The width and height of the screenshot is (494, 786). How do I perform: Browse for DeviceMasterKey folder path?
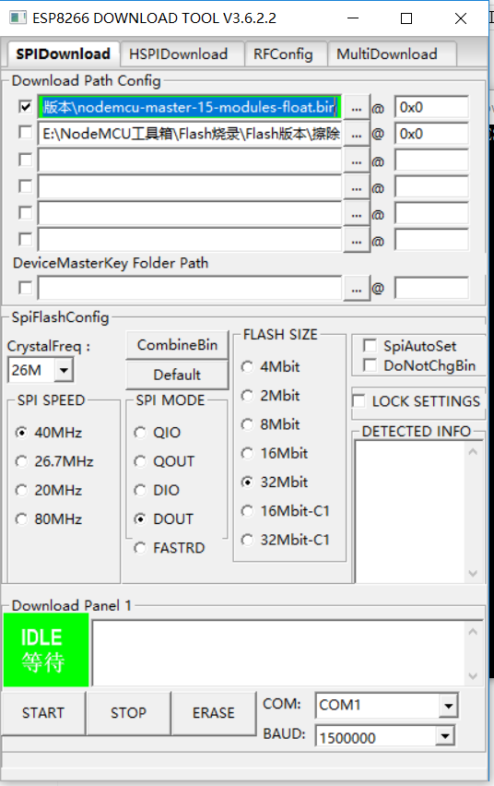357,289
